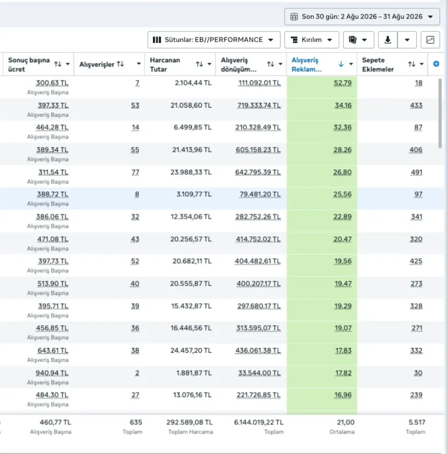The height and width of the screenshot is (454, 447).
Task: Click total purchases 635
Action: pos(136,423)
